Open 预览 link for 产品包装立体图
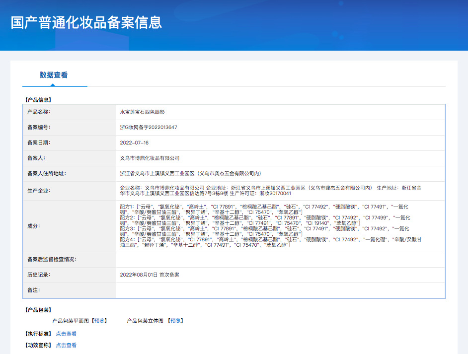Viewport: 468px width, 354px height. coord(176,321)
